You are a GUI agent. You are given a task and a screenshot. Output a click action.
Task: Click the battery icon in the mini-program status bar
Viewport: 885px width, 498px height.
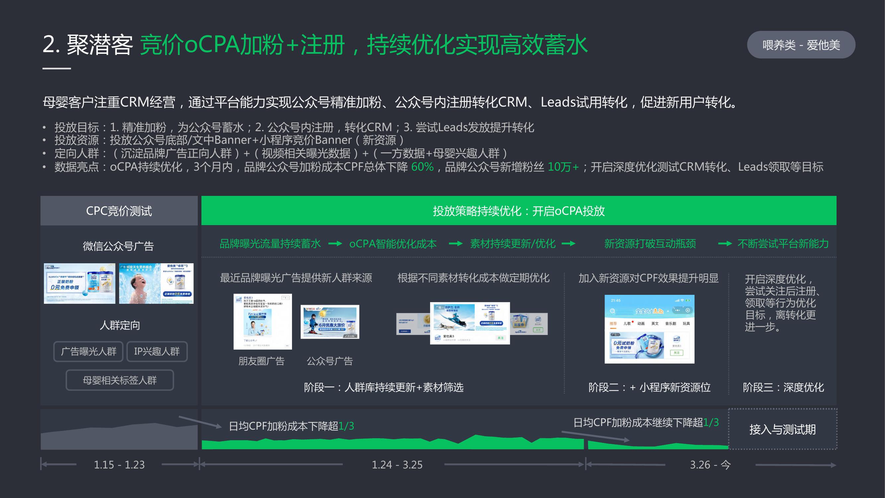[x=688, y=301]
